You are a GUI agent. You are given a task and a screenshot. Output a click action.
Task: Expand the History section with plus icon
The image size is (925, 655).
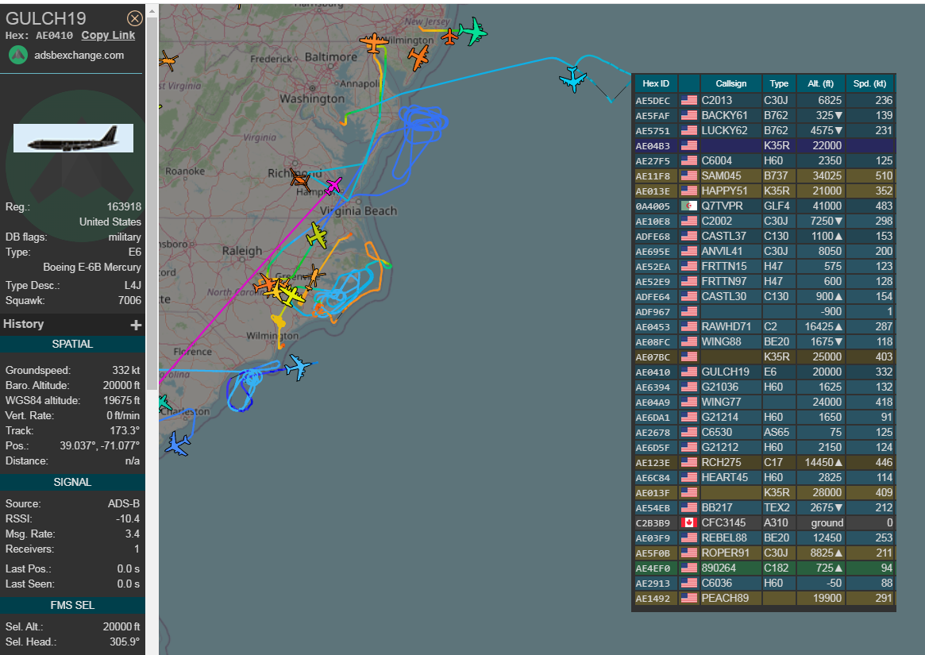coord(137,325)
